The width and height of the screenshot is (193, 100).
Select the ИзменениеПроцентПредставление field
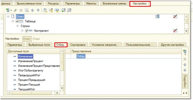point(39,66)
